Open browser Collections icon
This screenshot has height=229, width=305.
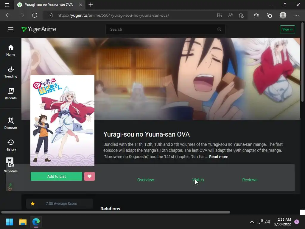[269, 15]
